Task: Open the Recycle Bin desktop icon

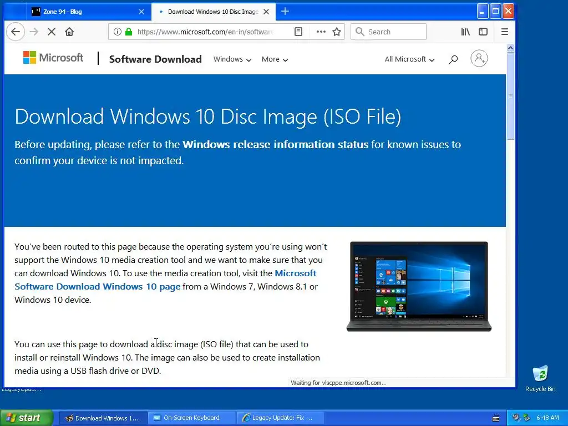Action: (540, 378)
